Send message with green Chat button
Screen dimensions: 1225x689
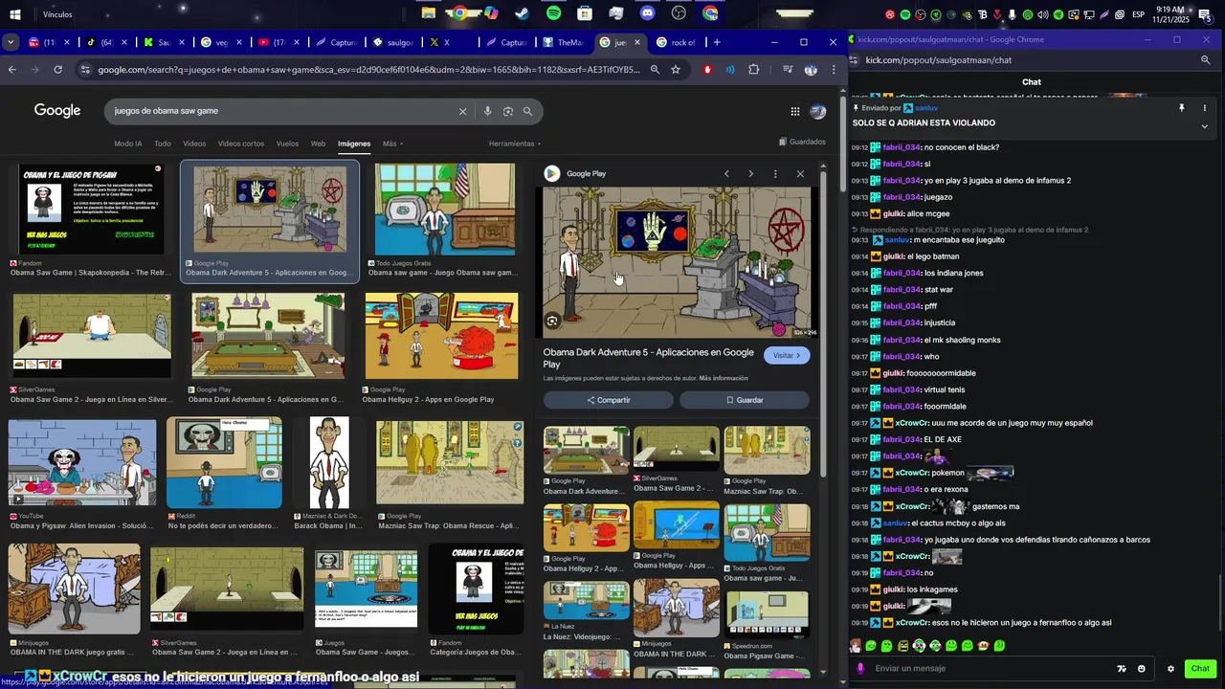point(1200,669)
